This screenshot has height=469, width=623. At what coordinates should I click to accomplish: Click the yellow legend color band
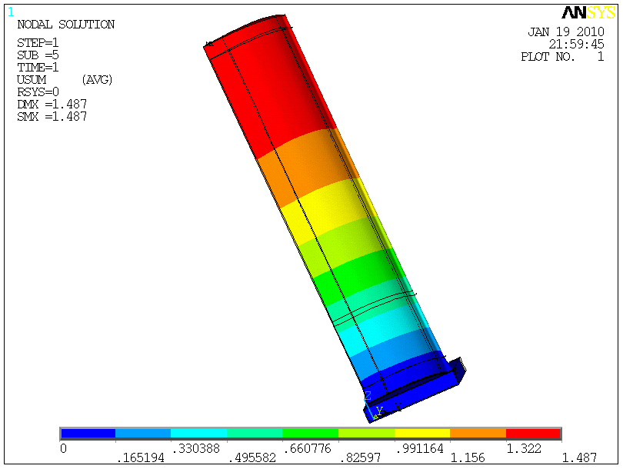pos(422,434)
